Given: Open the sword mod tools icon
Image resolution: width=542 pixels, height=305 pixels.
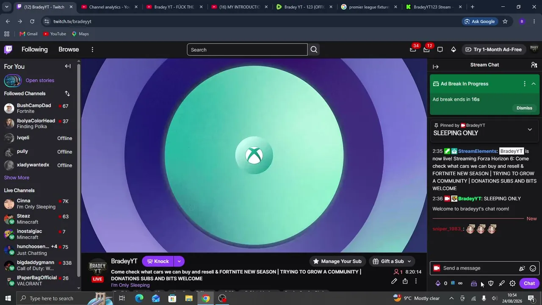Looking at the screenshot, I should click(x=502, y=283).
